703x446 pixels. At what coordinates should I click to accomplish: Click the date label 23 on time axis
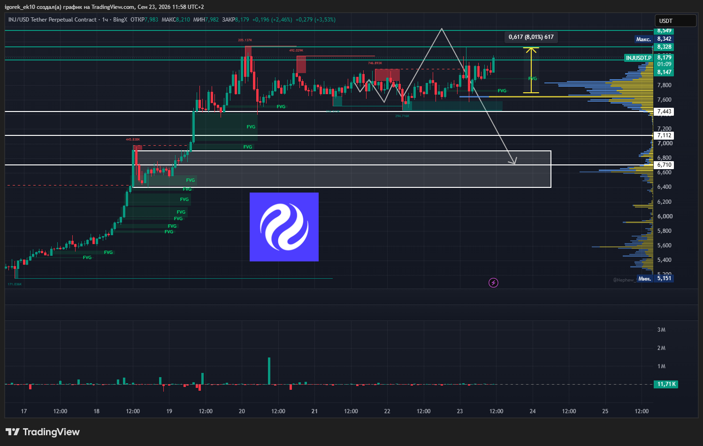(460, 411)
